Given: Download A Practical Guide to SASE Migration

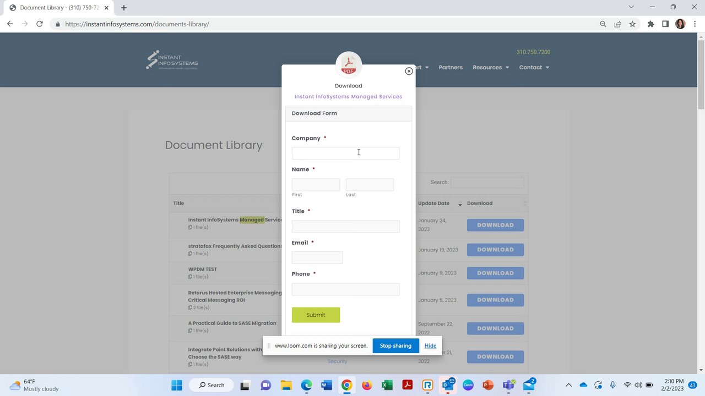Looking at the screenshot, I should [x=495, y=328].
